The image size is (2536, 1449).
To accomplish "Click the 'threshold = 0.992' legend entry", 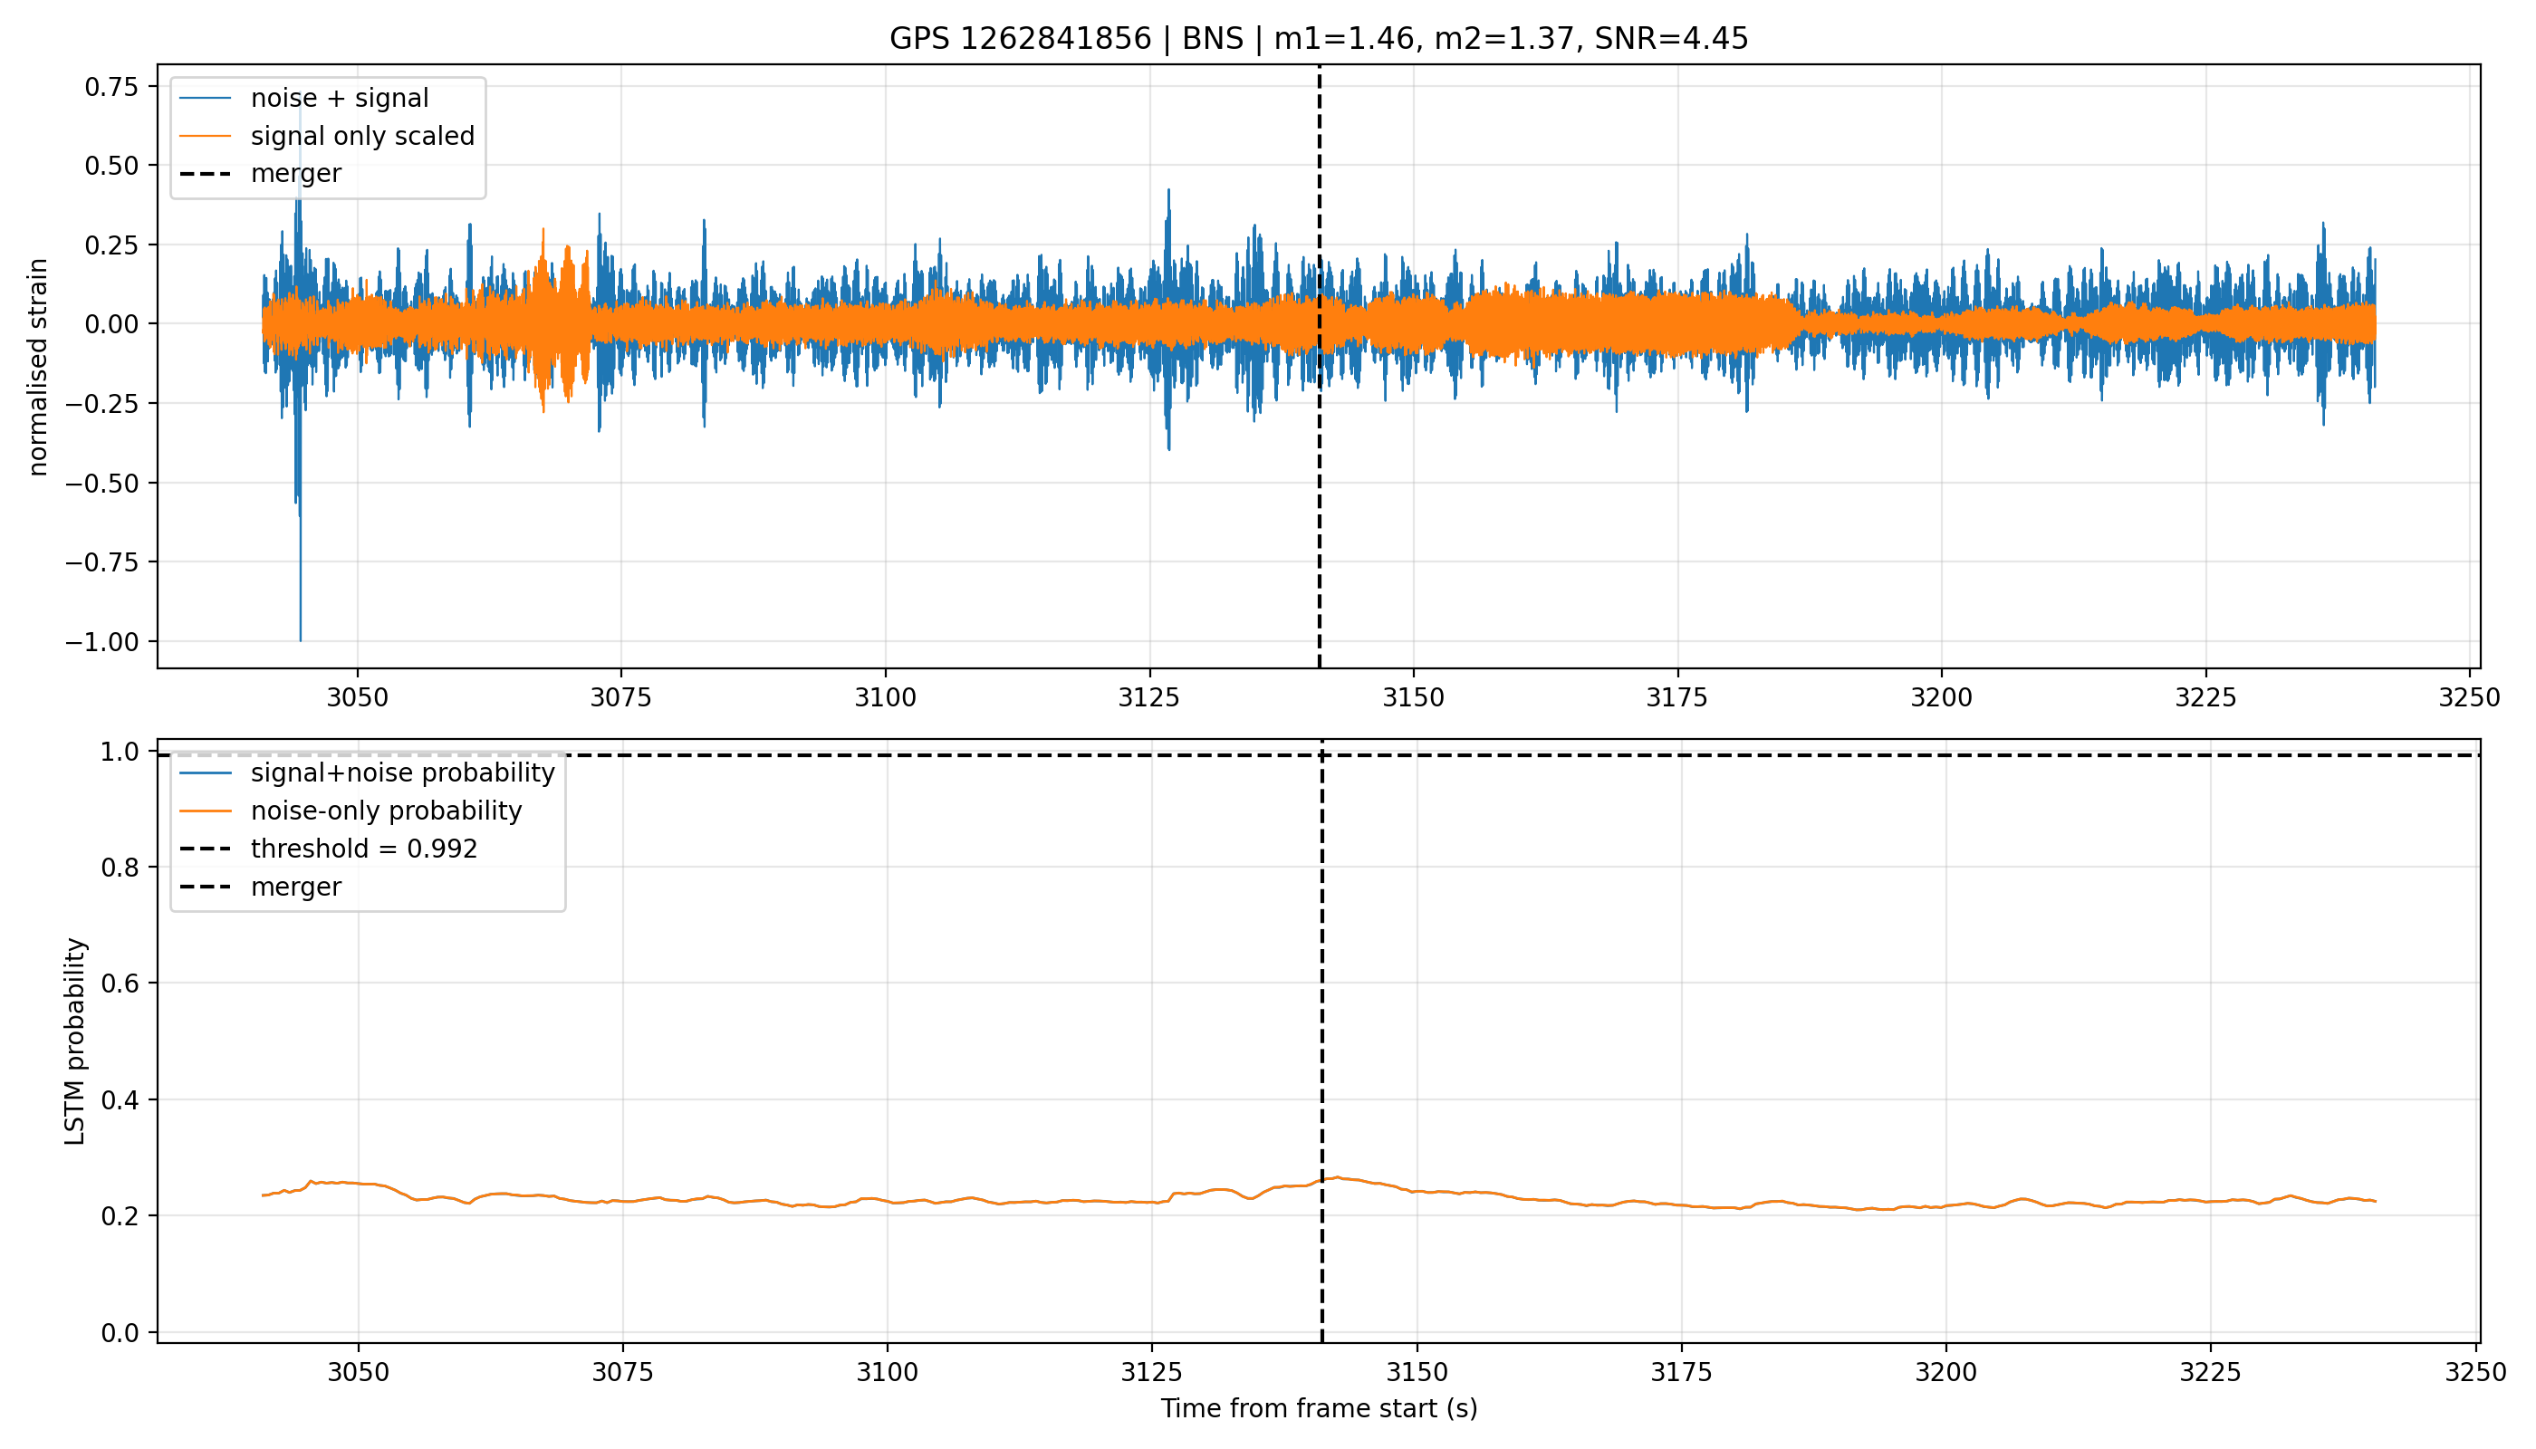I will pos(329,849).
